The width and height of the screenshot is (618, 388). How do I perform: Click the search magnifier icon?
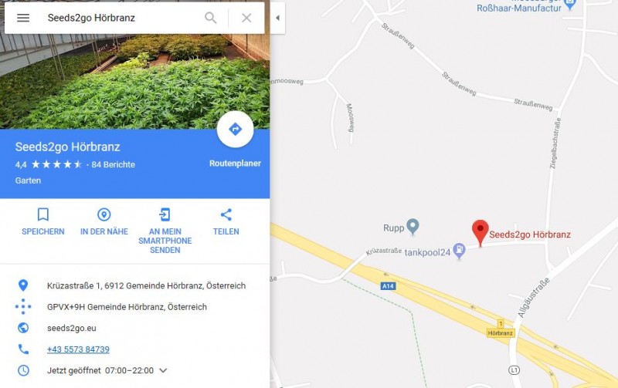tap(210, 18)
